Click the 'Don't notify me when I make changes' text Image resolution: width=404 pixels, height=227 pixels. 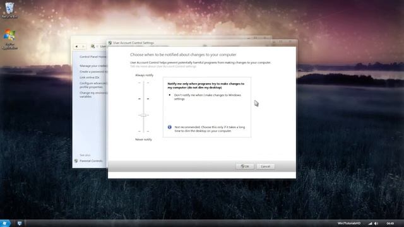coord(208,96)
